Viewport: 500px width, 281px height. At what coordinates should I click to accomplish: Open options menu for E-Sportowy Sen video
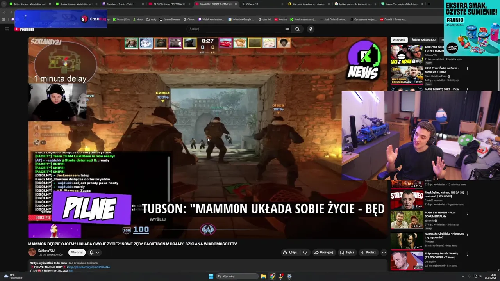[467, 254]
